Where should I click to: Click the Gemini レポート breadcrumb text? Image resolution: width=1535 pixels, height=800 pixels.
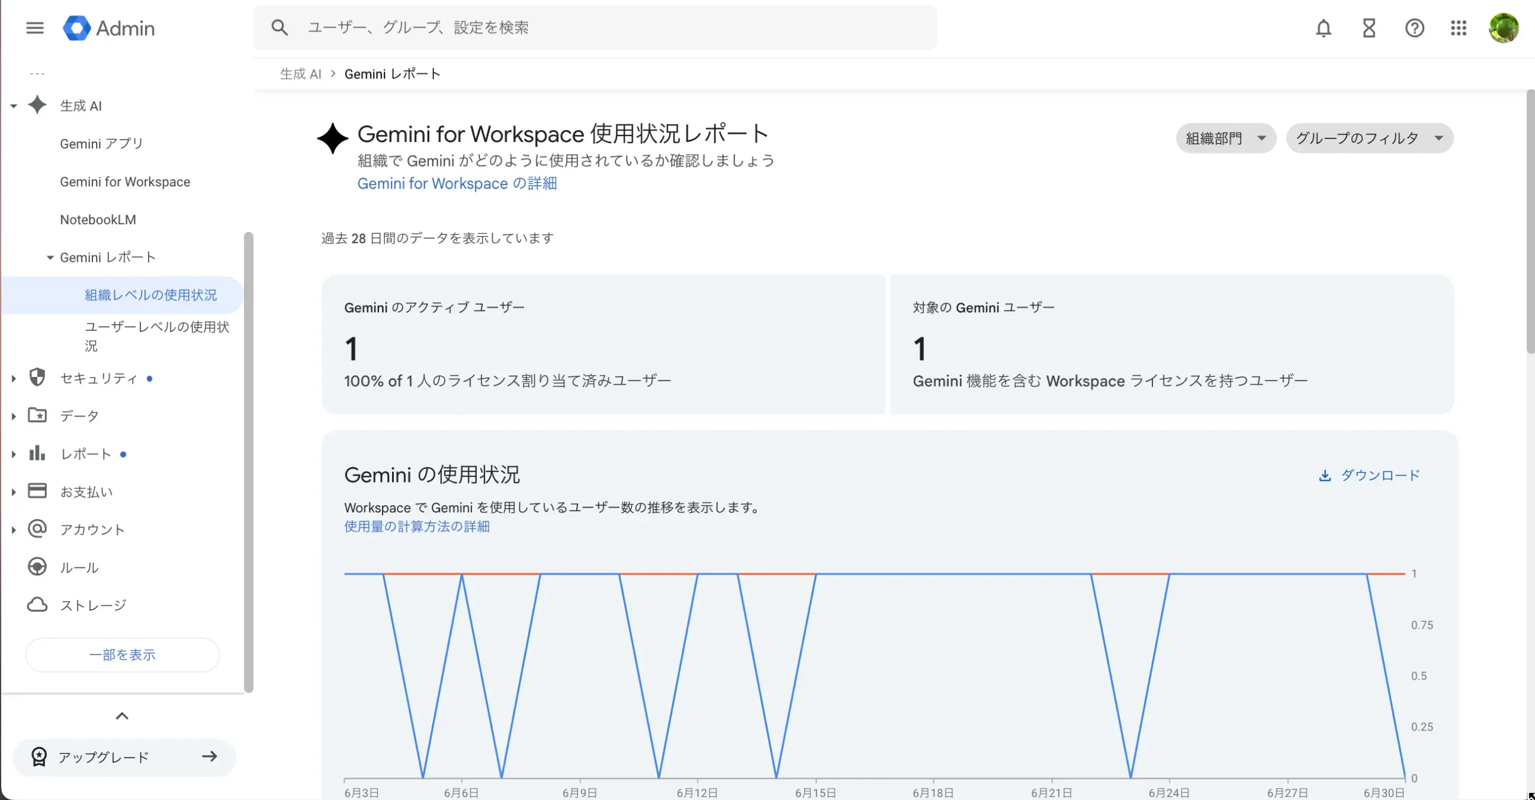(x=393, y=74)
